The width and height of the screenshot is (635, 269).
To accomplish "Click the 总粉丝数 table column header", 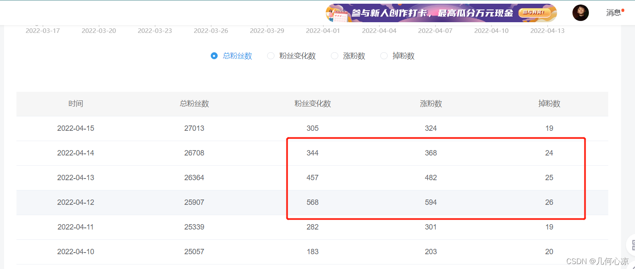I will pyautogui.click(x=194, y=104).
